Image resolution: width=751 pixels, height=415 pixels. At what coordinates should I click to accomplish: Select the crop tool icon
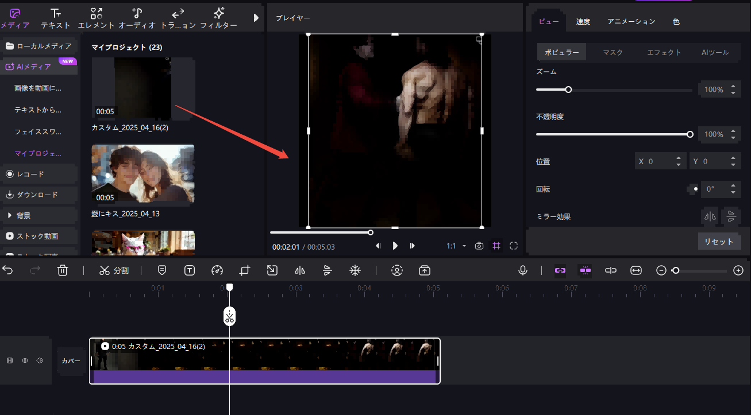click(x=245, y=270)
